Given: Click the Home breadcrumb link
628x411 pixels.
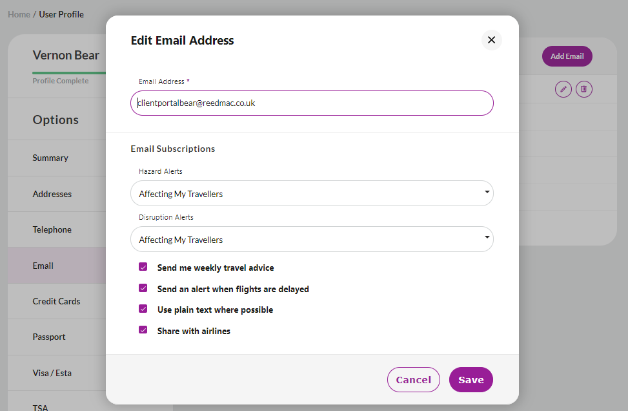Looking at the screenshot, I should click(x=19, y=14).
